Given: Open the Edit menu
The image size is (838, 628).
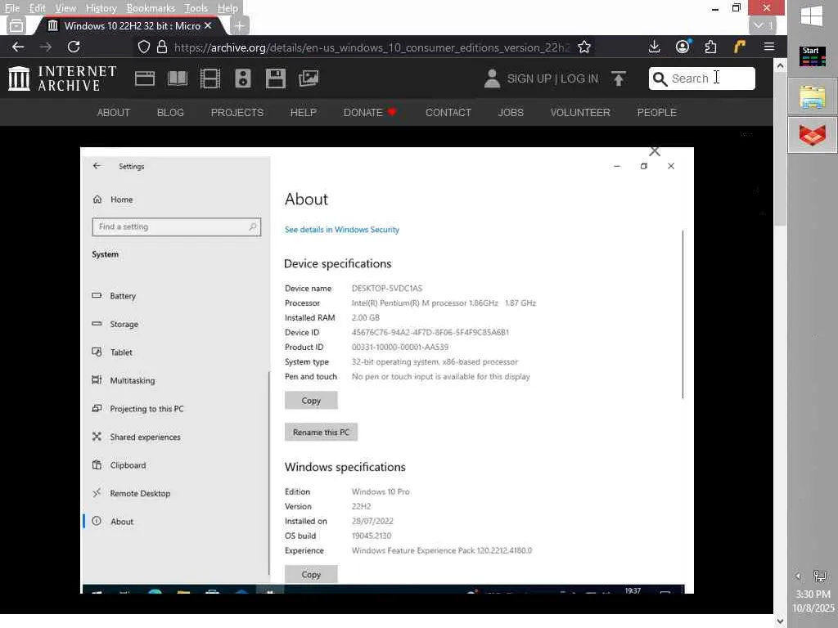Looking at the screenshot, I should click(38, 8).
